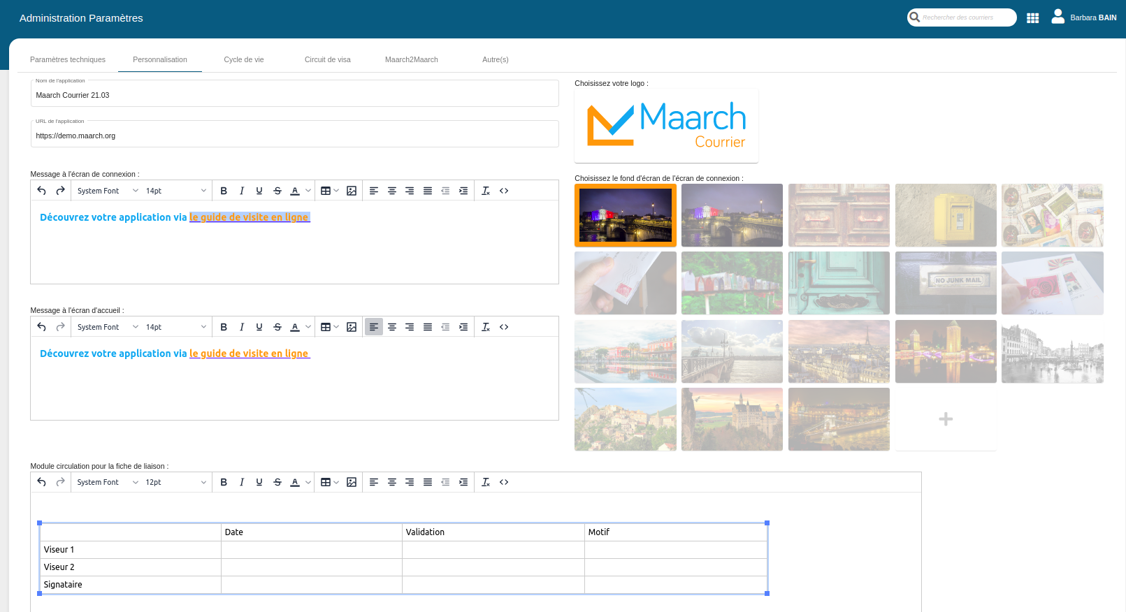
Task: Clear formatting in the fiche de liaison editor
Action: coord(486,482)
